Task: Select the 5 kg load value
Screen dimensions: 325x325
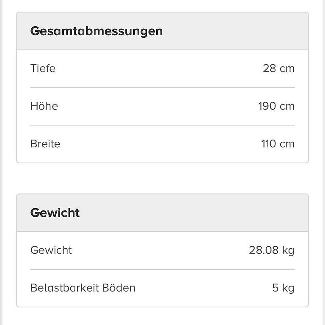Action: pyautogui.click(x=283, y=288)
